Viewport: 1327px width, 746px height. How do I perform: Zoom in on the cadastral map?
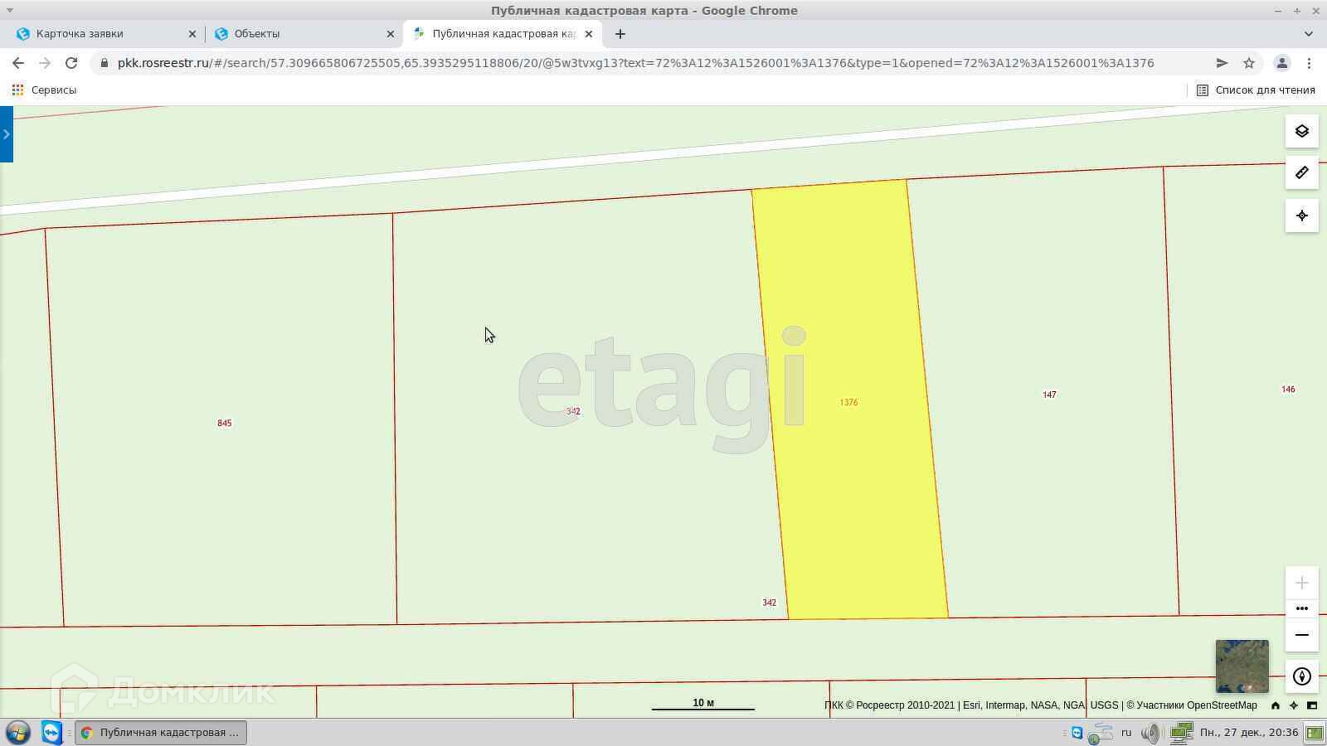[1301, 583]
